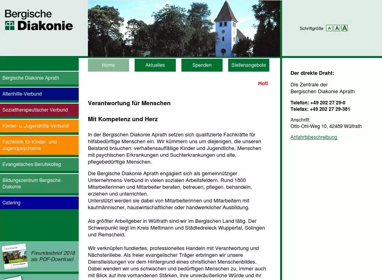This screenshot has height=280, width=382.
Task: Open Bergische Diakonie Aprath sidebar entry
Action: click(39, 78)
